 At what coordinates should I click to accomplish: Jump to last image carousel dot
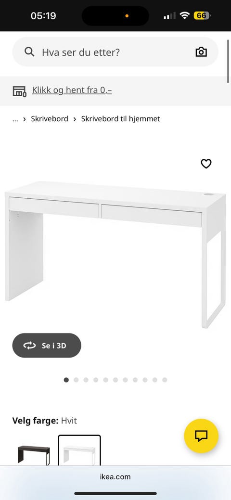click(165, 380)
